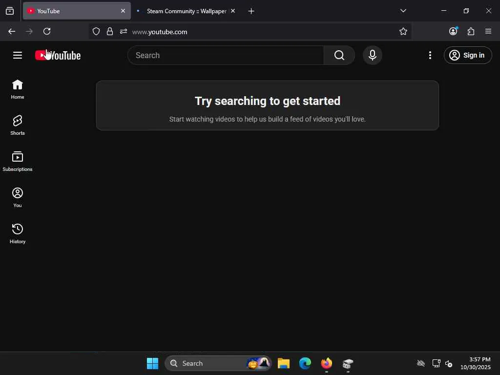Open a new browser tab
The width and height of the screenshot is (500, 375).
[251, 11]
